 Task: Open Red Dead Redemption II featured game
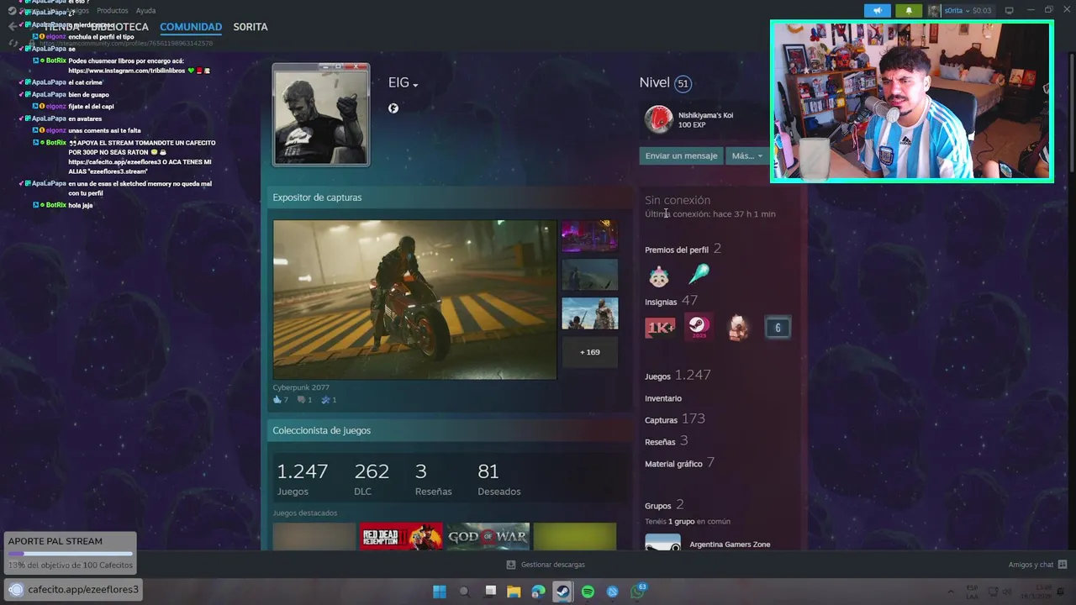[x=401, y=536]
